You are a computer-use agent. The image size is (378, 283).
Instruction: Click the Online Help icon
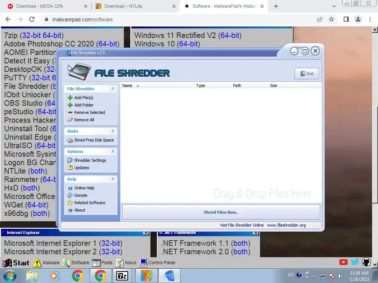(x=70, y=188)
